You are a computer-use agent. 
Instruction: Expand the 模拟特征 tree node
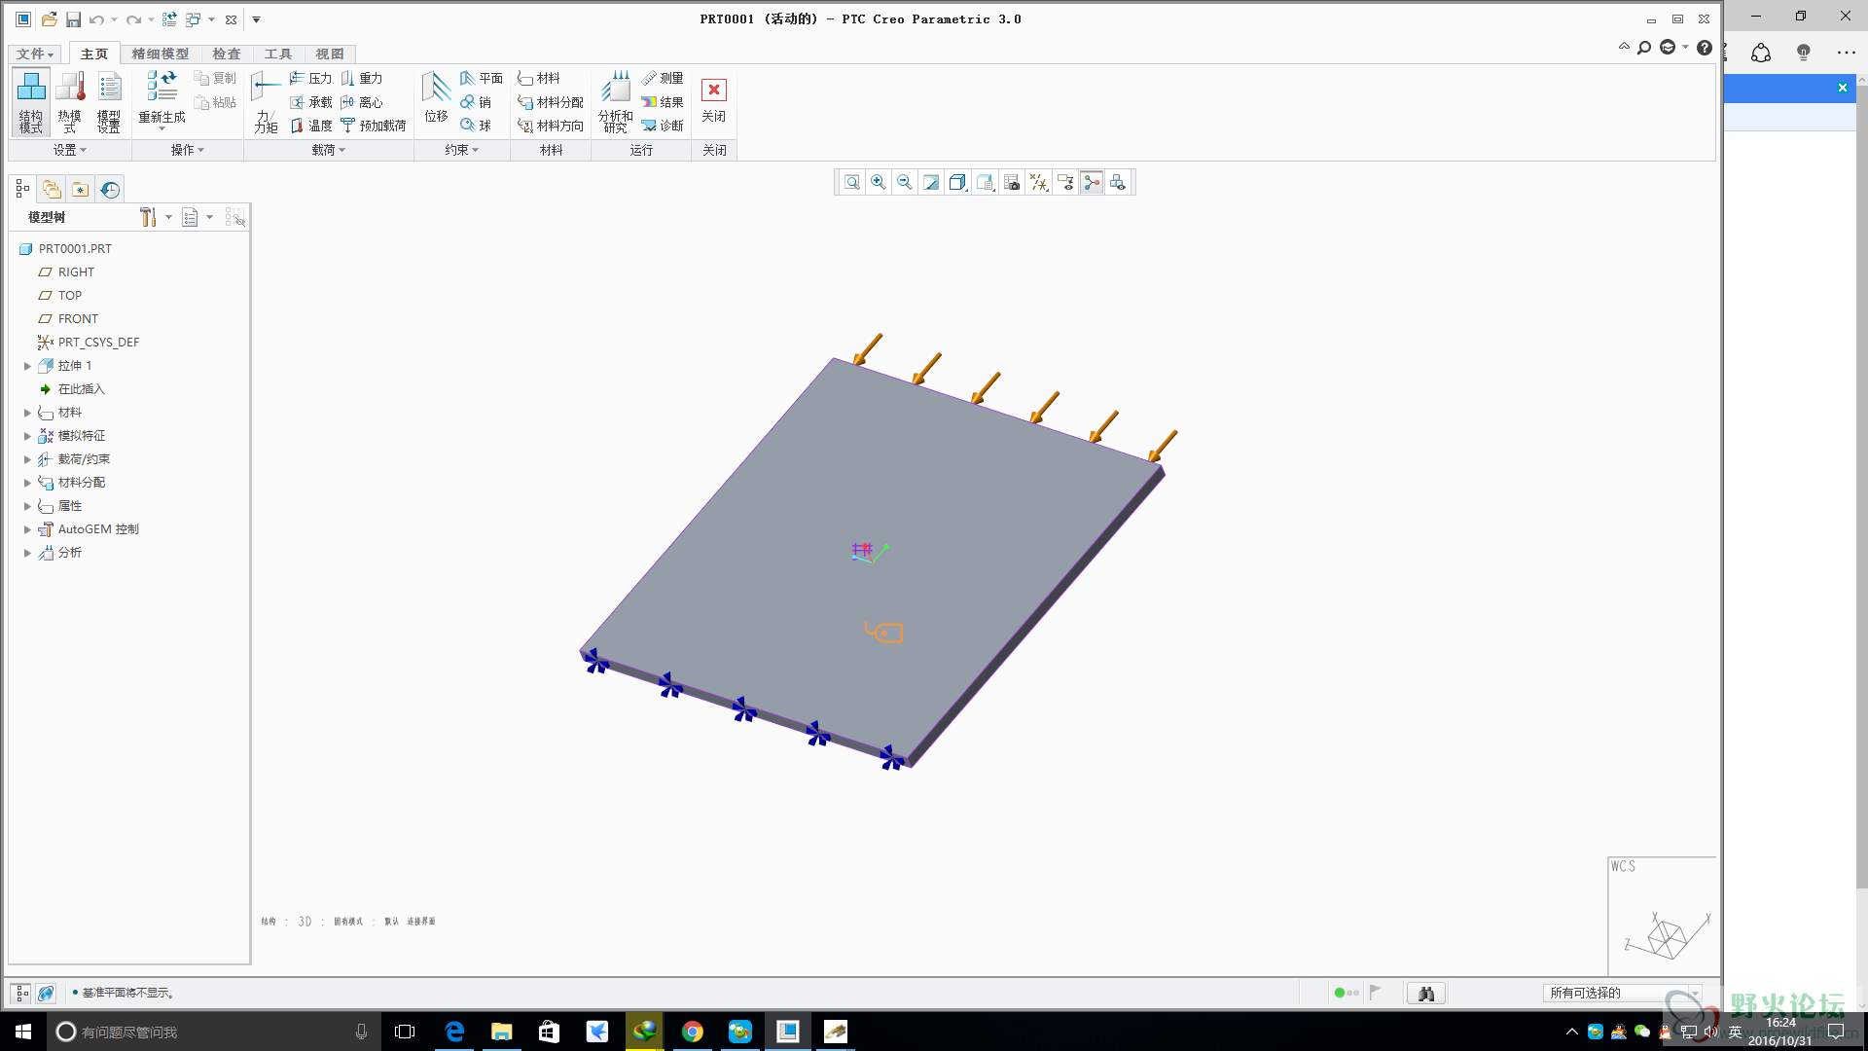pos(27,436)
